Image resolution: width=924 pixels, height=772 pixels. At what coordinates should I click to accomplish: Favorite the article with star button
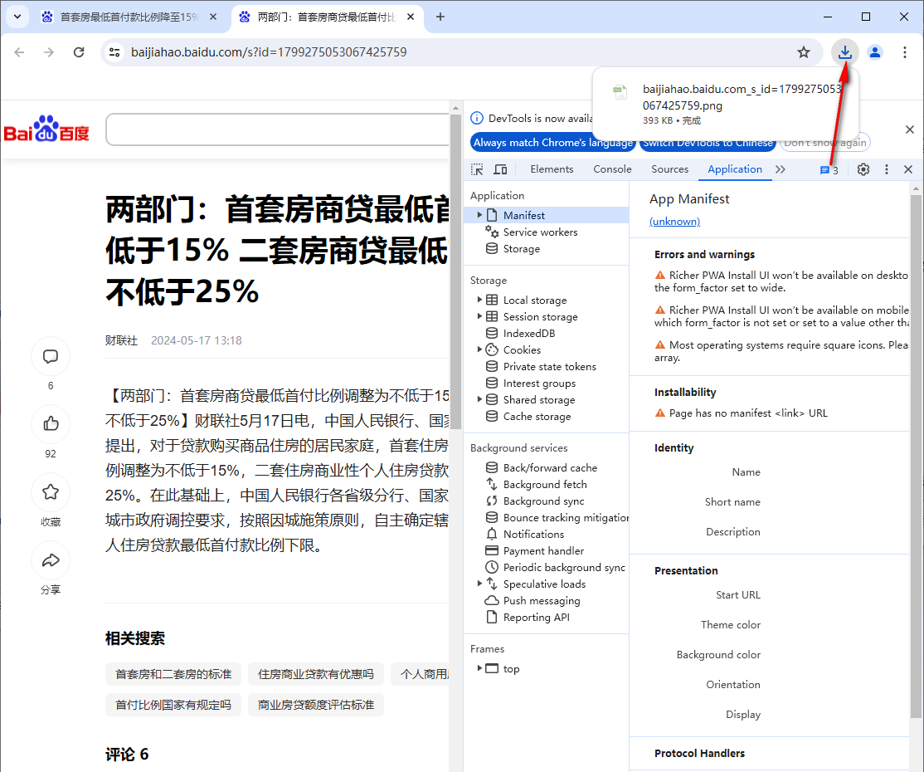pos(51,491)
